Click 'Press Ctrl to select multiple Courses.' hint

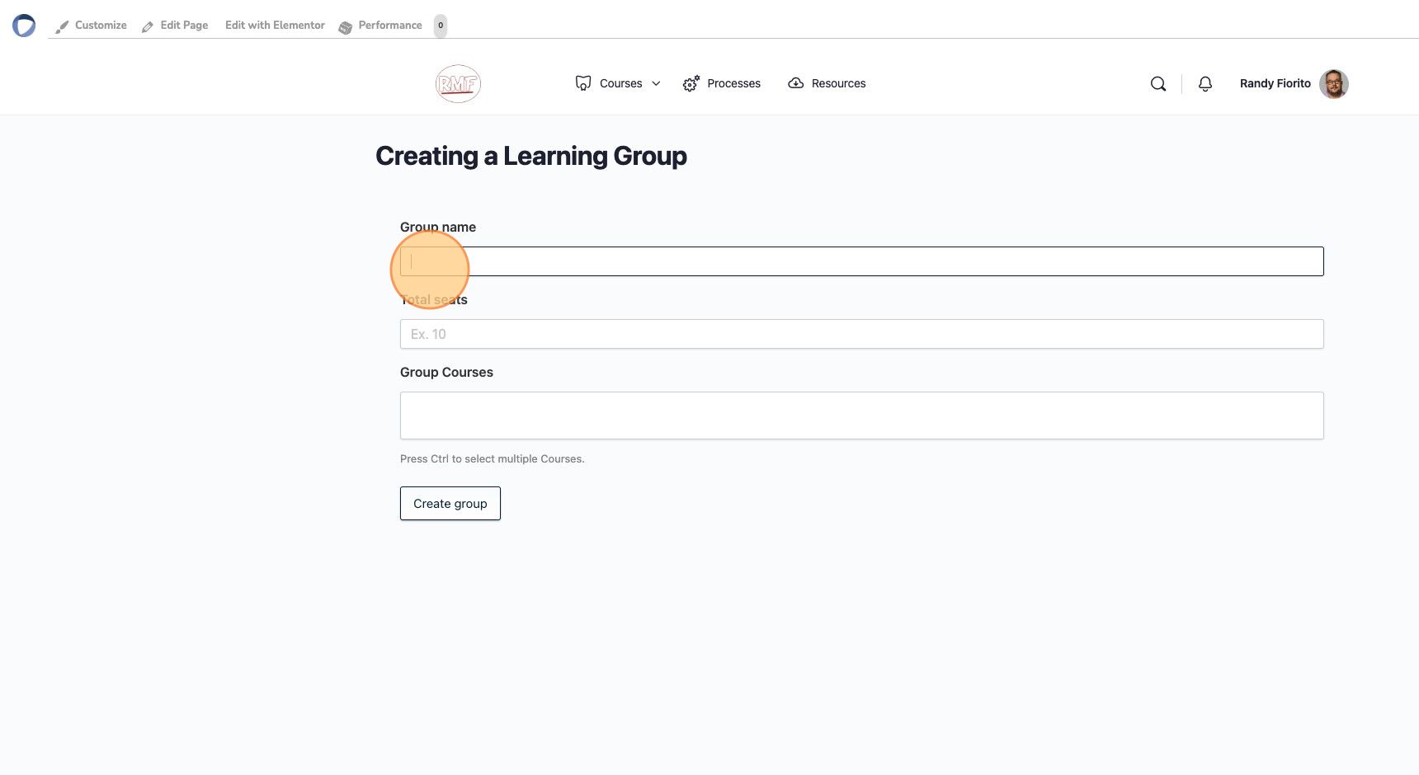493,458
